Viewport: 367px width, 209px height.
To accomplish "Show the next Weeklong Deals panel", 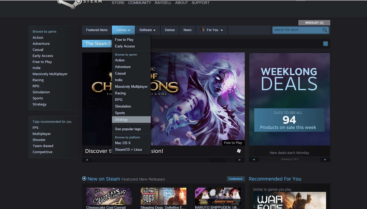I will 325,159.
